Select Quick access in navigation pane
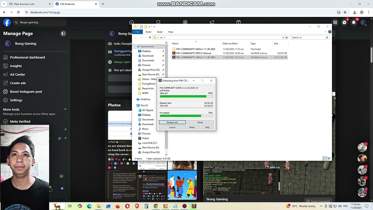Viewport: 373px width, 210px height. pyautogui.click(x=147, y=46)
